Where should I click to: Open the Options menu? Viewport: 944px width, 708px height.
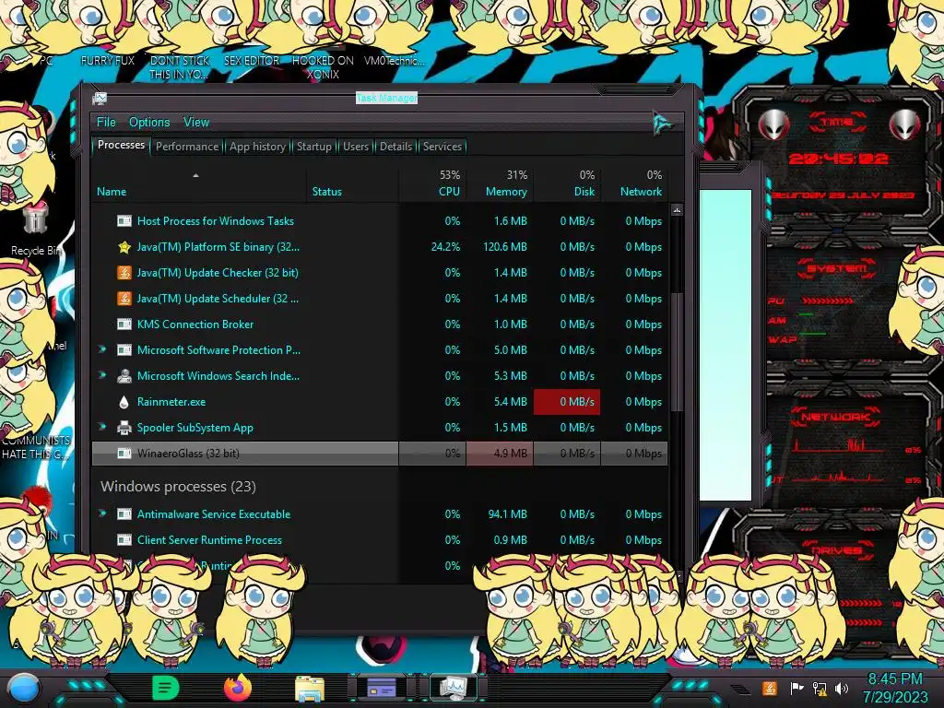click(149, 123)
